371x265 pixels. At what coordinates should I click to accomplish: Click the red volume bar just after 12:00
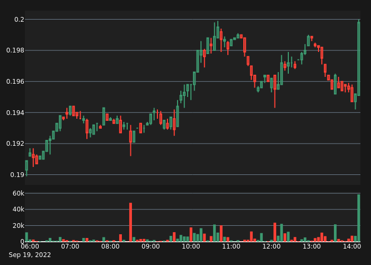[x=275, y=232]
